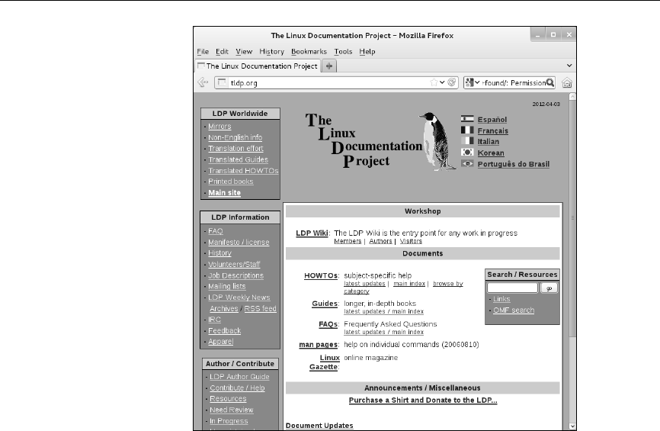Image resolution: width=660 pixels, height=431 pixels.
Task: Click the page favicon in the URL bar
Action: [222, 82]
